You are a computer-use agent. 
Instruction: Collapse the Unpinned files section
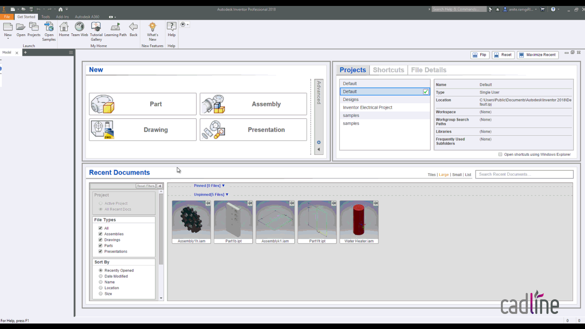pyautogui.click(x=227, y=194)
